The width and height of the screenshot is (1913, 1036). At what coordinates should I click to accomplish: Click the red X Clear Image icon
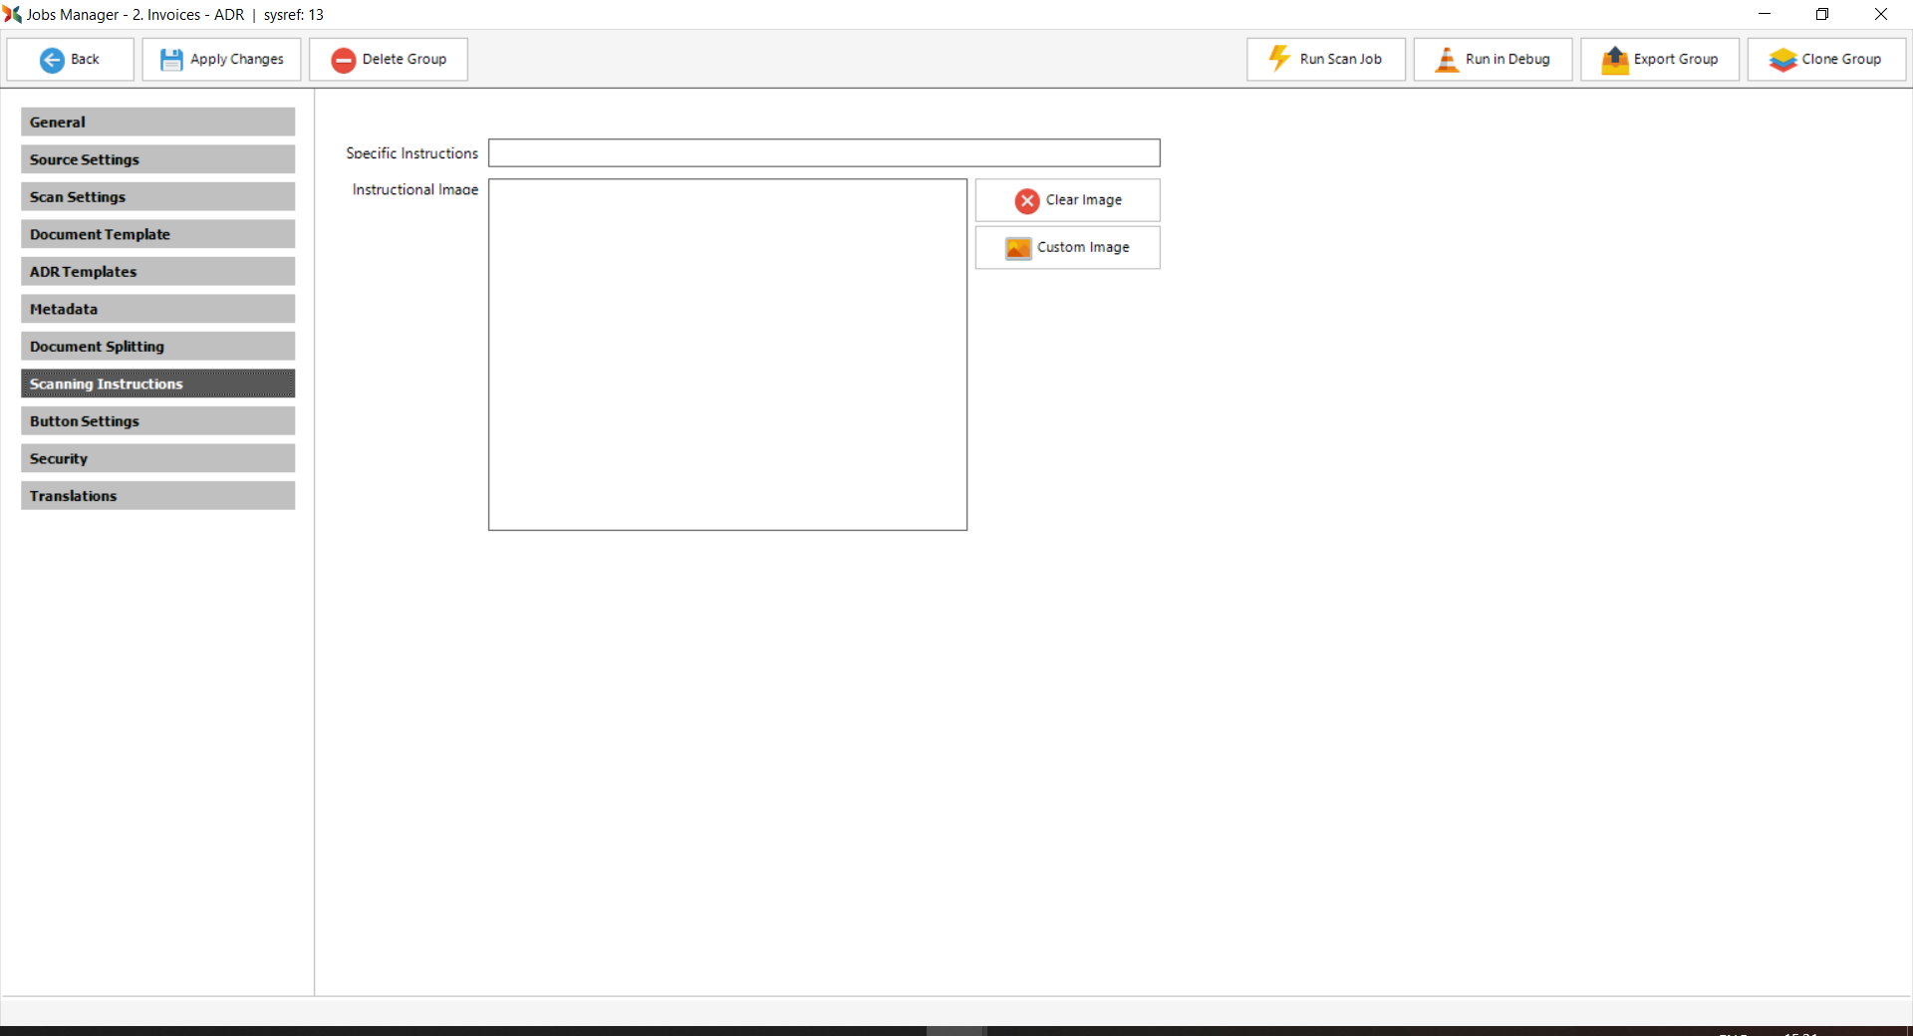pos(1027,201)
